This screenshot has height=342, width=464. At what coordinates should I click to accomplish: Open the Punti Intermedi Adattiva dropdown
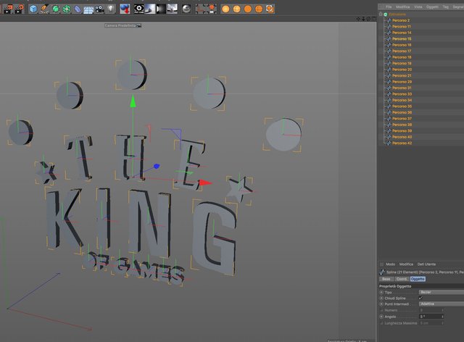coord(442,304)
